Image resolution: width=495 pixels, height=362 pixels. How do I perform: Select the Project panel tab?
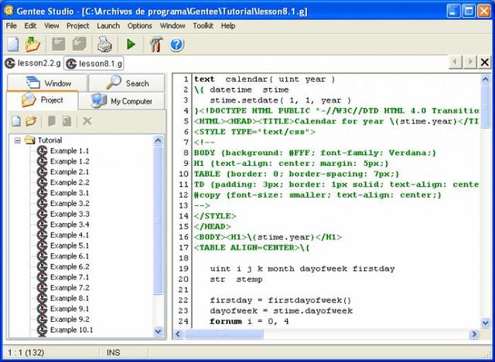[42, 100]
